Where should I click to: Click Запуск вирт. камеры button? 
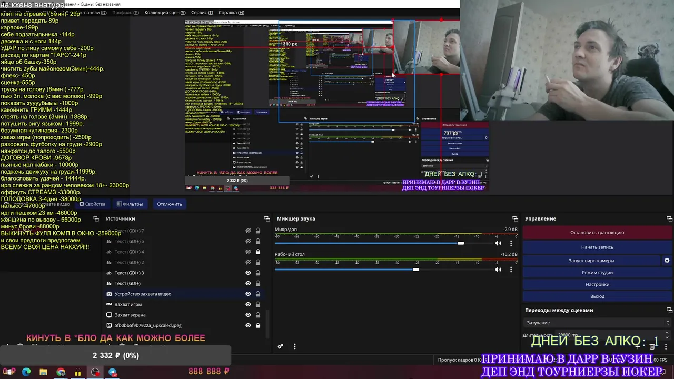[x=591, y=261]
